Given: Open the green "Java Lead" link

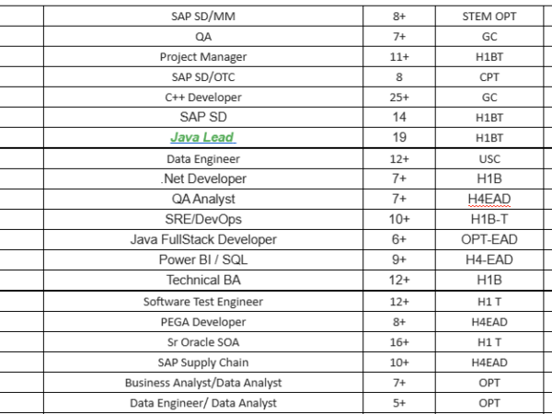Looking at the screenshot, I should pyautogui.click(x=202, y=137).
